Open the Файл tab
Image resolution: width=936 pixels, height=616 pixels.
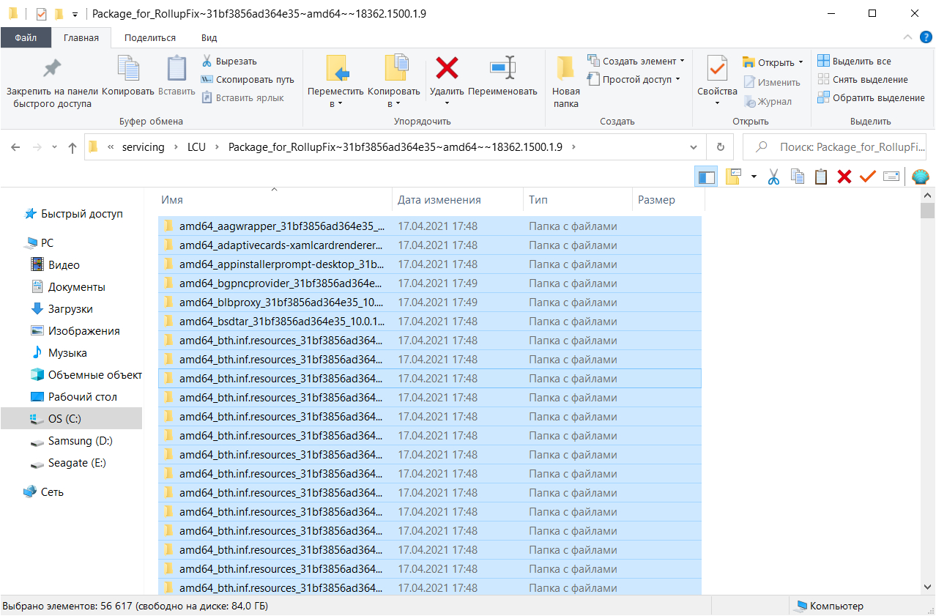coord(26,37)
